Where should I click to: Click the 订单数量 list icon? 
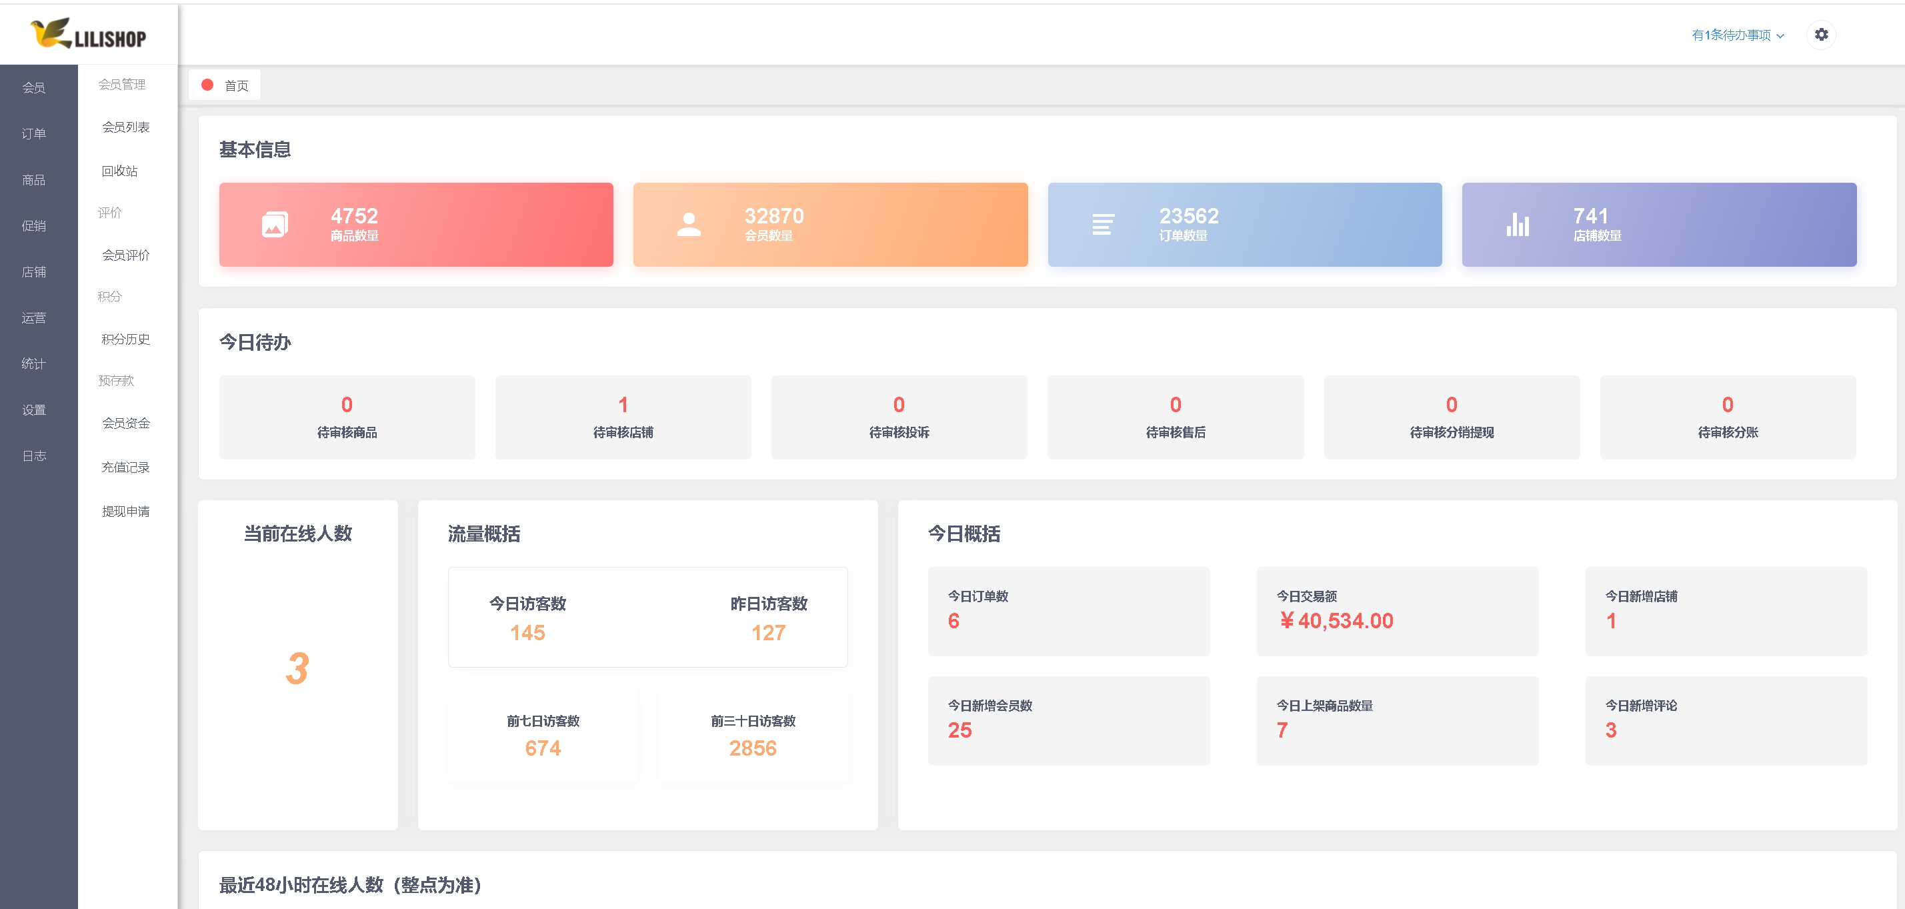coord(1103,224)
